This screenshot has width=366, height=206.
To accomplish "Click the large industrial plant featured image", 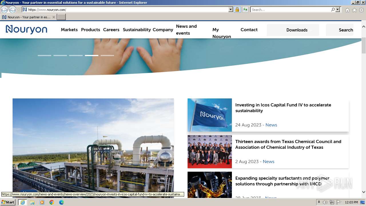I will [x=93, y=148].
